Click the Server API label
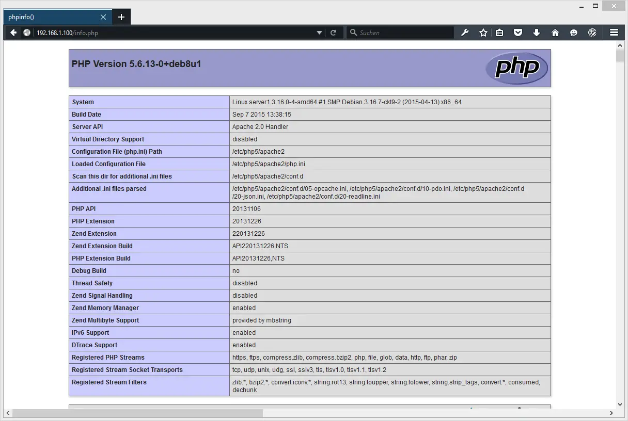 coord(88,127)
